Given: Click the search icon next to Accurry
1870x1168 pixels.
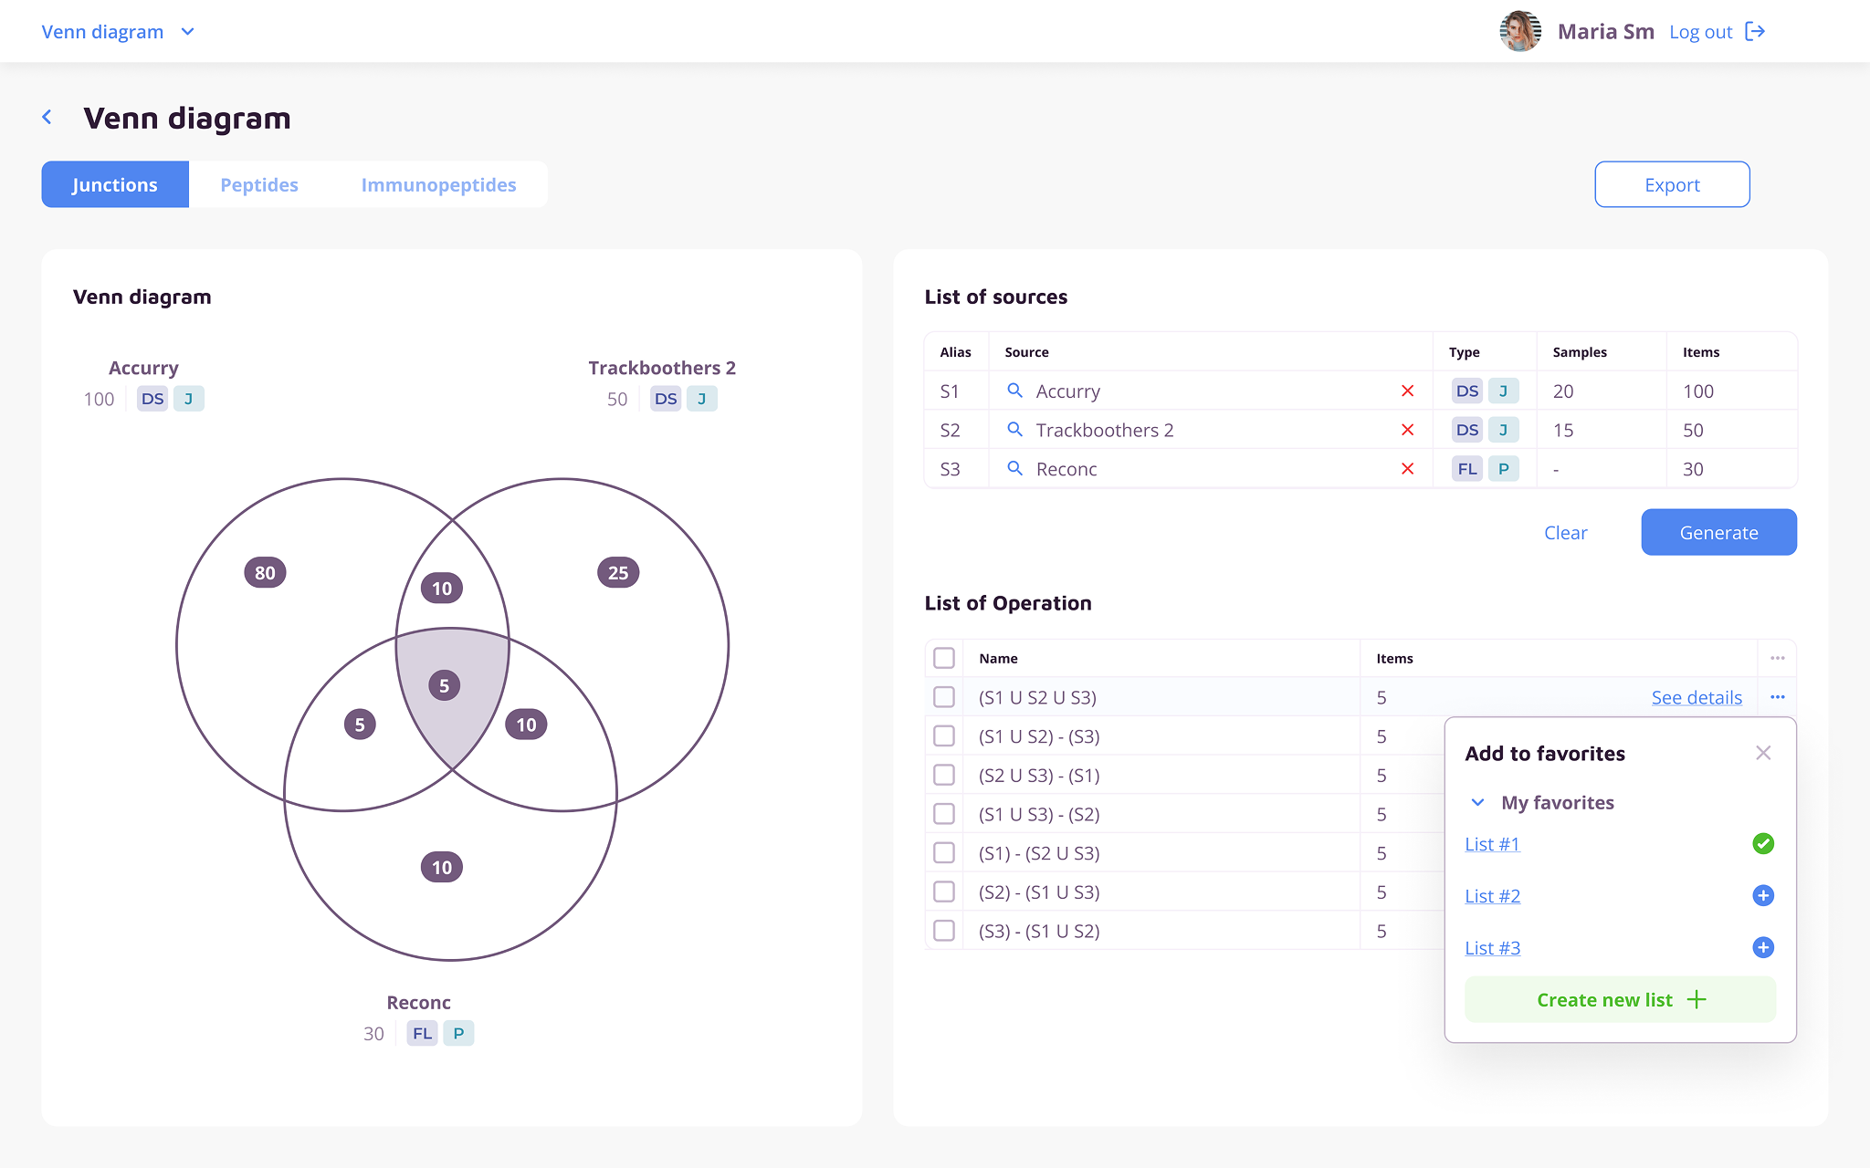Looking at the screenshot, I should coord(1014,391).
